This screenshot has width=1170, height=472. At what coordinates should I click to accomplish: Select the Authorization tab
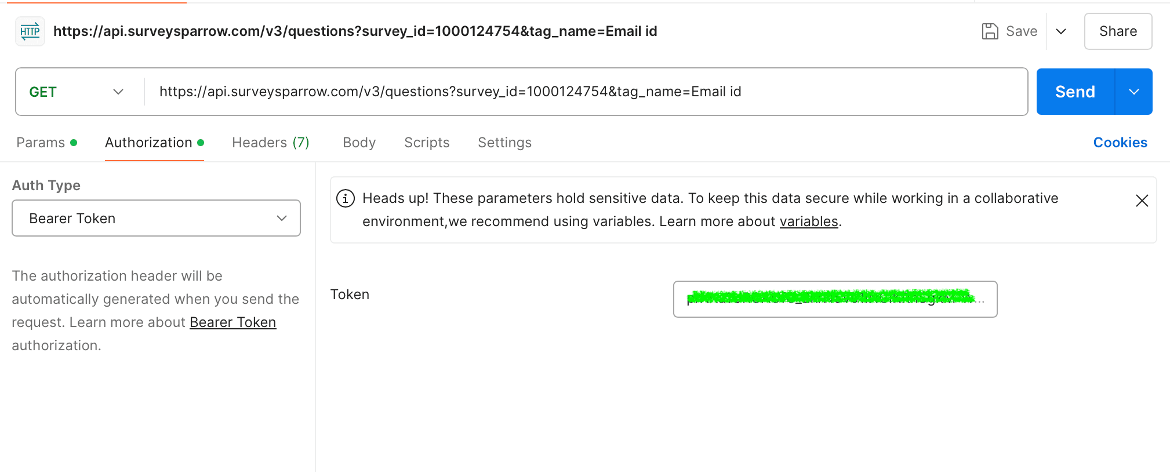pos(149,143)
